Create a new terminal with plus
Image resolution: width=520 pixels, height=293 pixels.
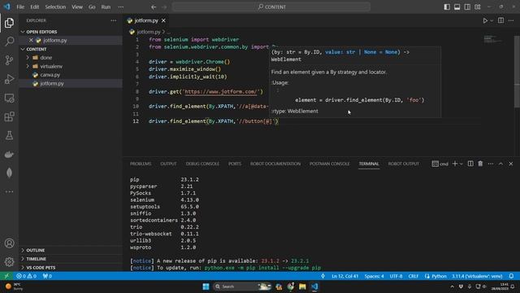[455, 164]
